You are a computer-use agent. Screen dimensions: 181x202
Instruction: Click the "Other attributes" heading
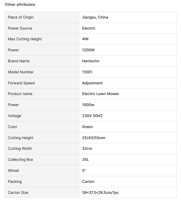click(x=20, y=5)
